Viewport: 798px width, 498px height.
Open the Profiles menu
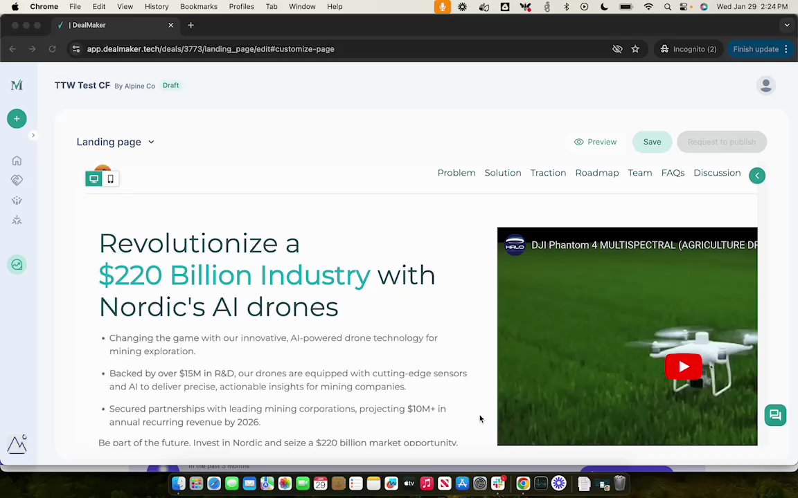click(241, 7)
